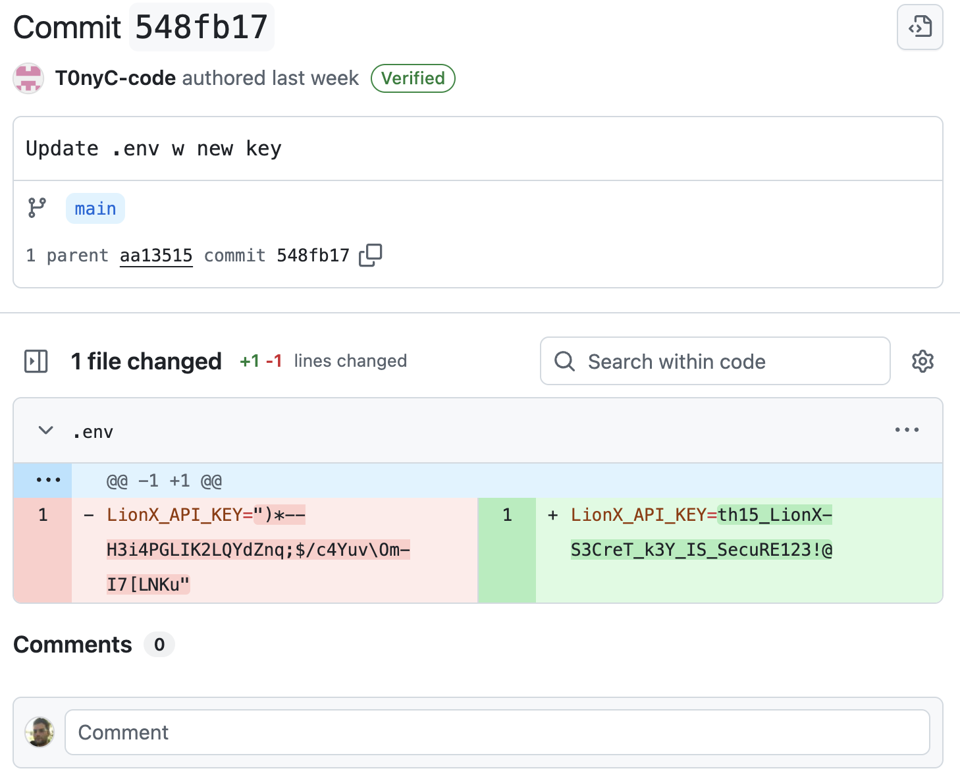The height and width of the screenshot is (777, 960).
Task: Open diff view settings gear
Action: pos(922,361)
